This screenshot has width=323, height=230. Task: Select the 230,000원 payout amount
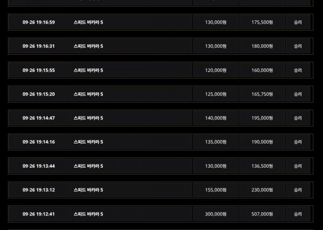[x=263, y=190]
